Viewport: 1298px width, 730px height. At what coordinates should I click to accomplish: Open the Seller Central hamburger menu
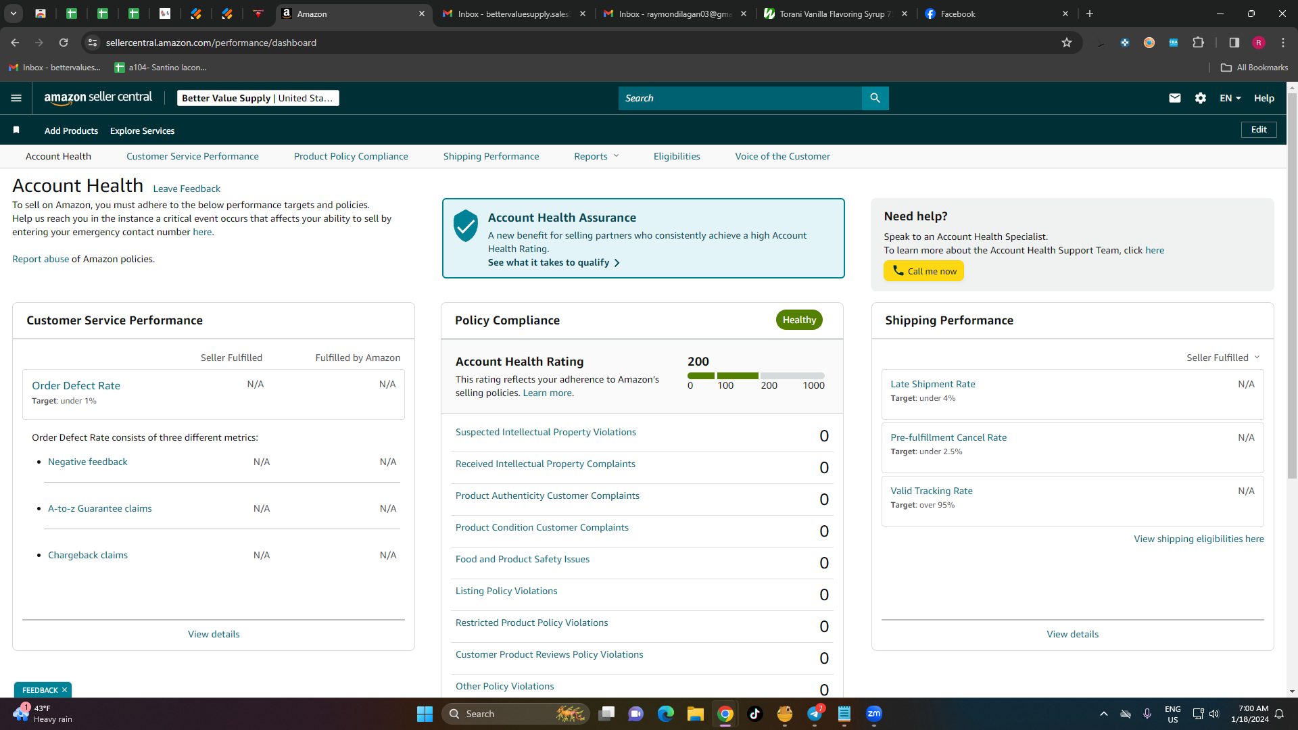click(x=16, y=98)
